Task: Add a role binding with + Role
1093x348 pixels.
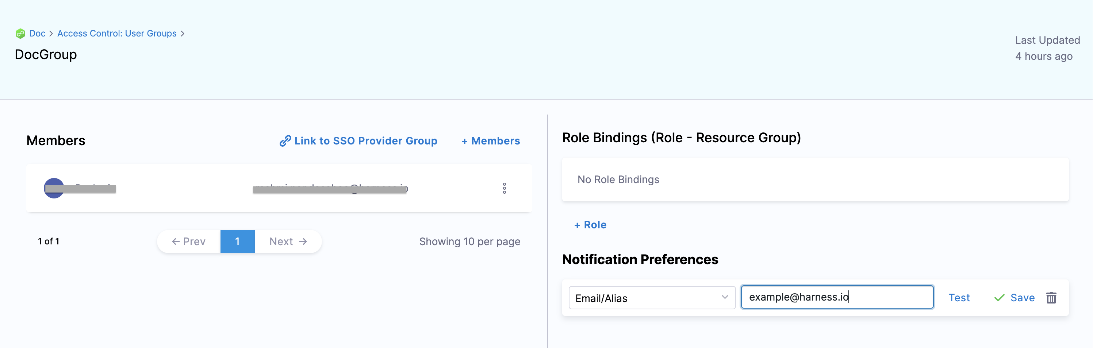Action: (590, 225)
